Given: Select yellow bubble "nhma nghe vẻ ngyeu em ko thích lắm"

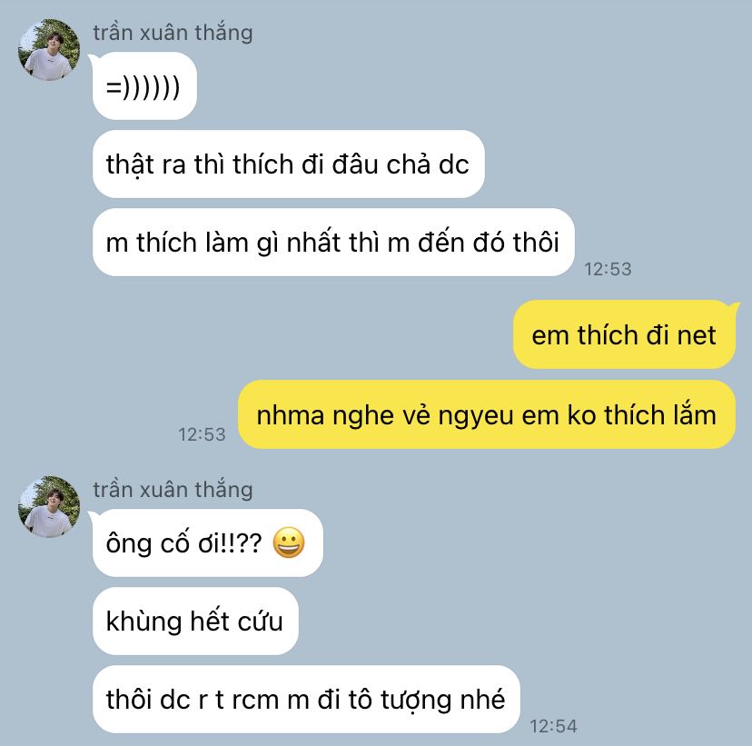Looking at the screenshot, I should (x=487, y=414).
